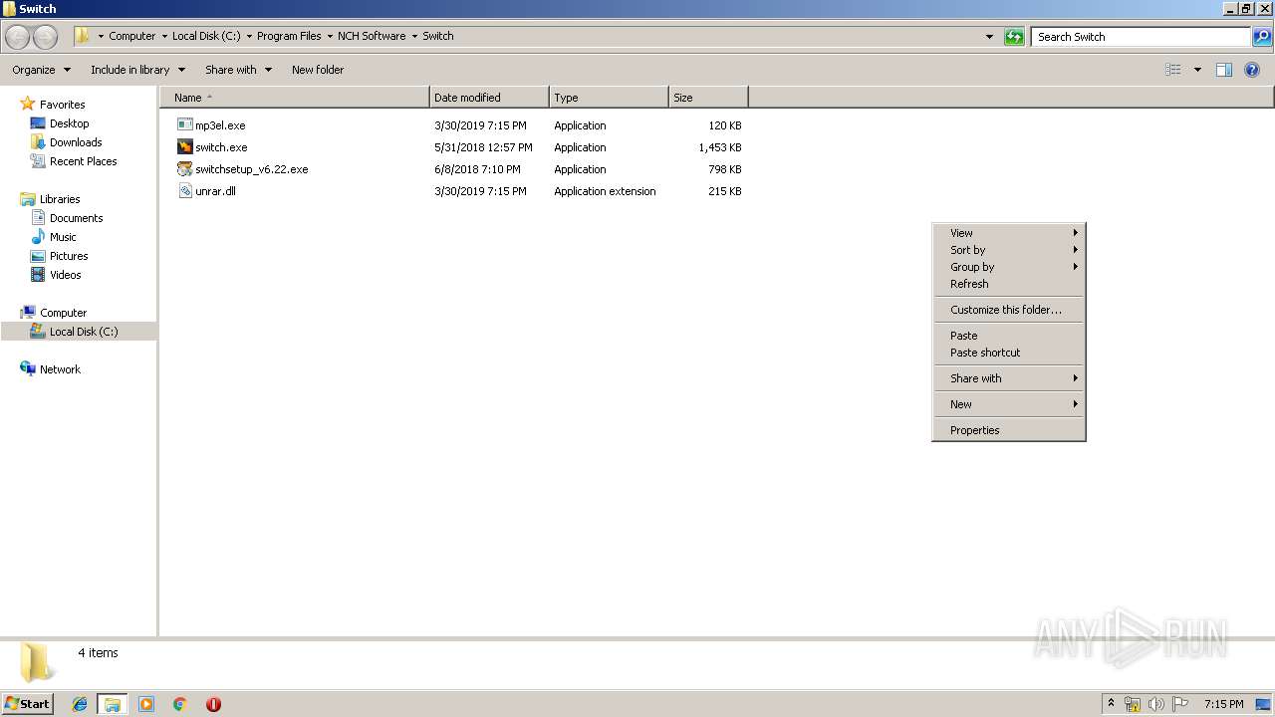
Task: Choose Refresh from the context menu
Action: click(1008, 284)
